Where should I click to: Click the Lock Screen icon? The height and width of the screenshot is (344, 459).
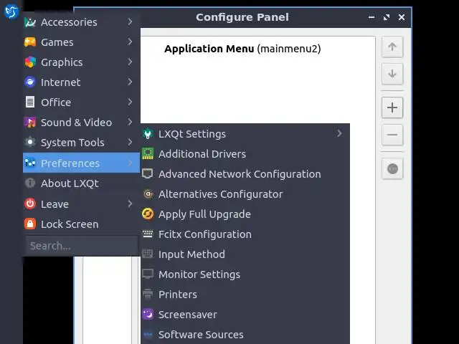tap(30, 224)
